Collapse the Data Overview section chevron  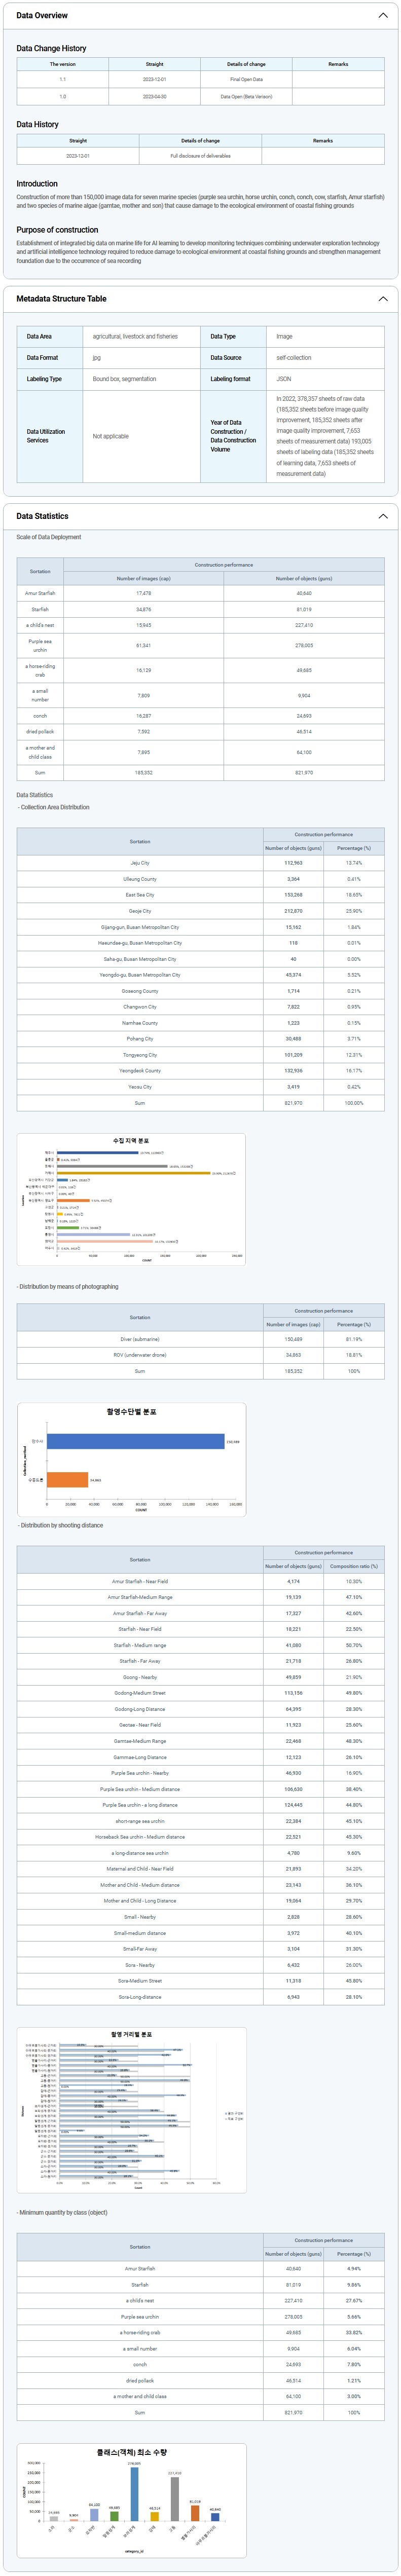coord(382,16)
